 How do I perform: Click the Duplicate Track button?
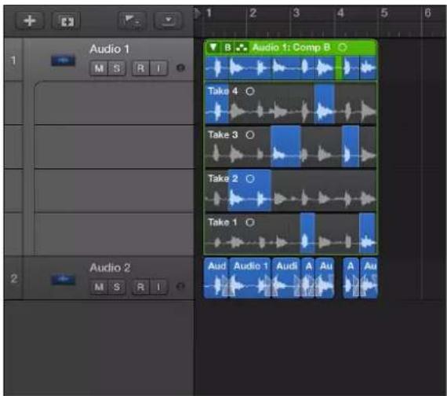67,21
